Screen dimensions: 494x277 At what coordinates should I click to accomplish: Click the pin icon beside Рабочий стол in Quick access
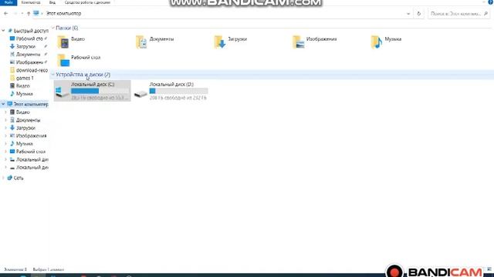(x=46, y=38)
